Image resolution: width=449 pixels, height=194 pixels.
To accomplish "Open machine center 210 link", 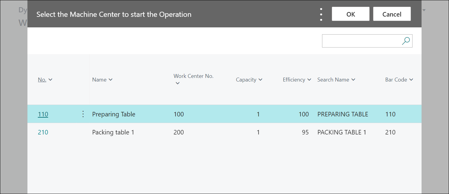I will point(43,132).
